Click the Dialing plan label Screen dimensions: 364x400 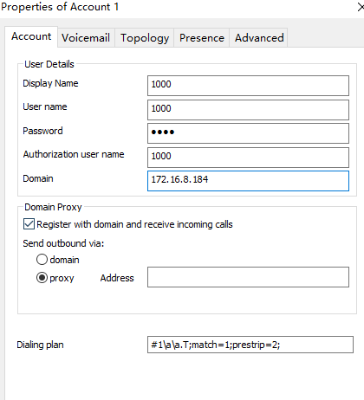[x=40, y=345]
